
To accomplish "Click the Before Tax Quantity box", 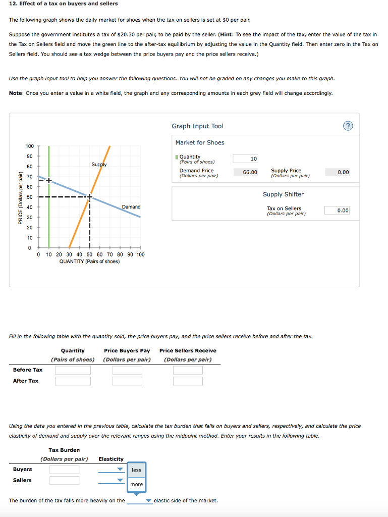I will click(x=73, y=370).
